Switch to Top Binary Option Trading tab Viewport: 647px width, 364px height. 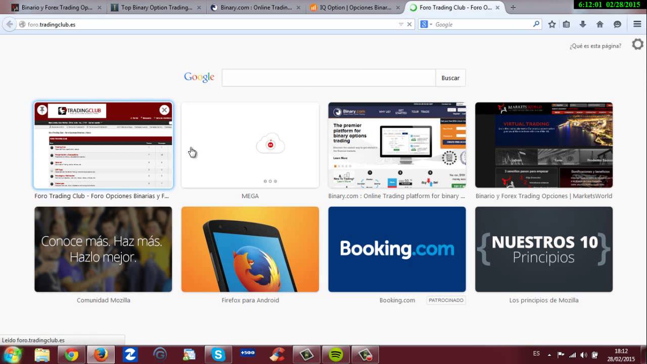point(157,8)
